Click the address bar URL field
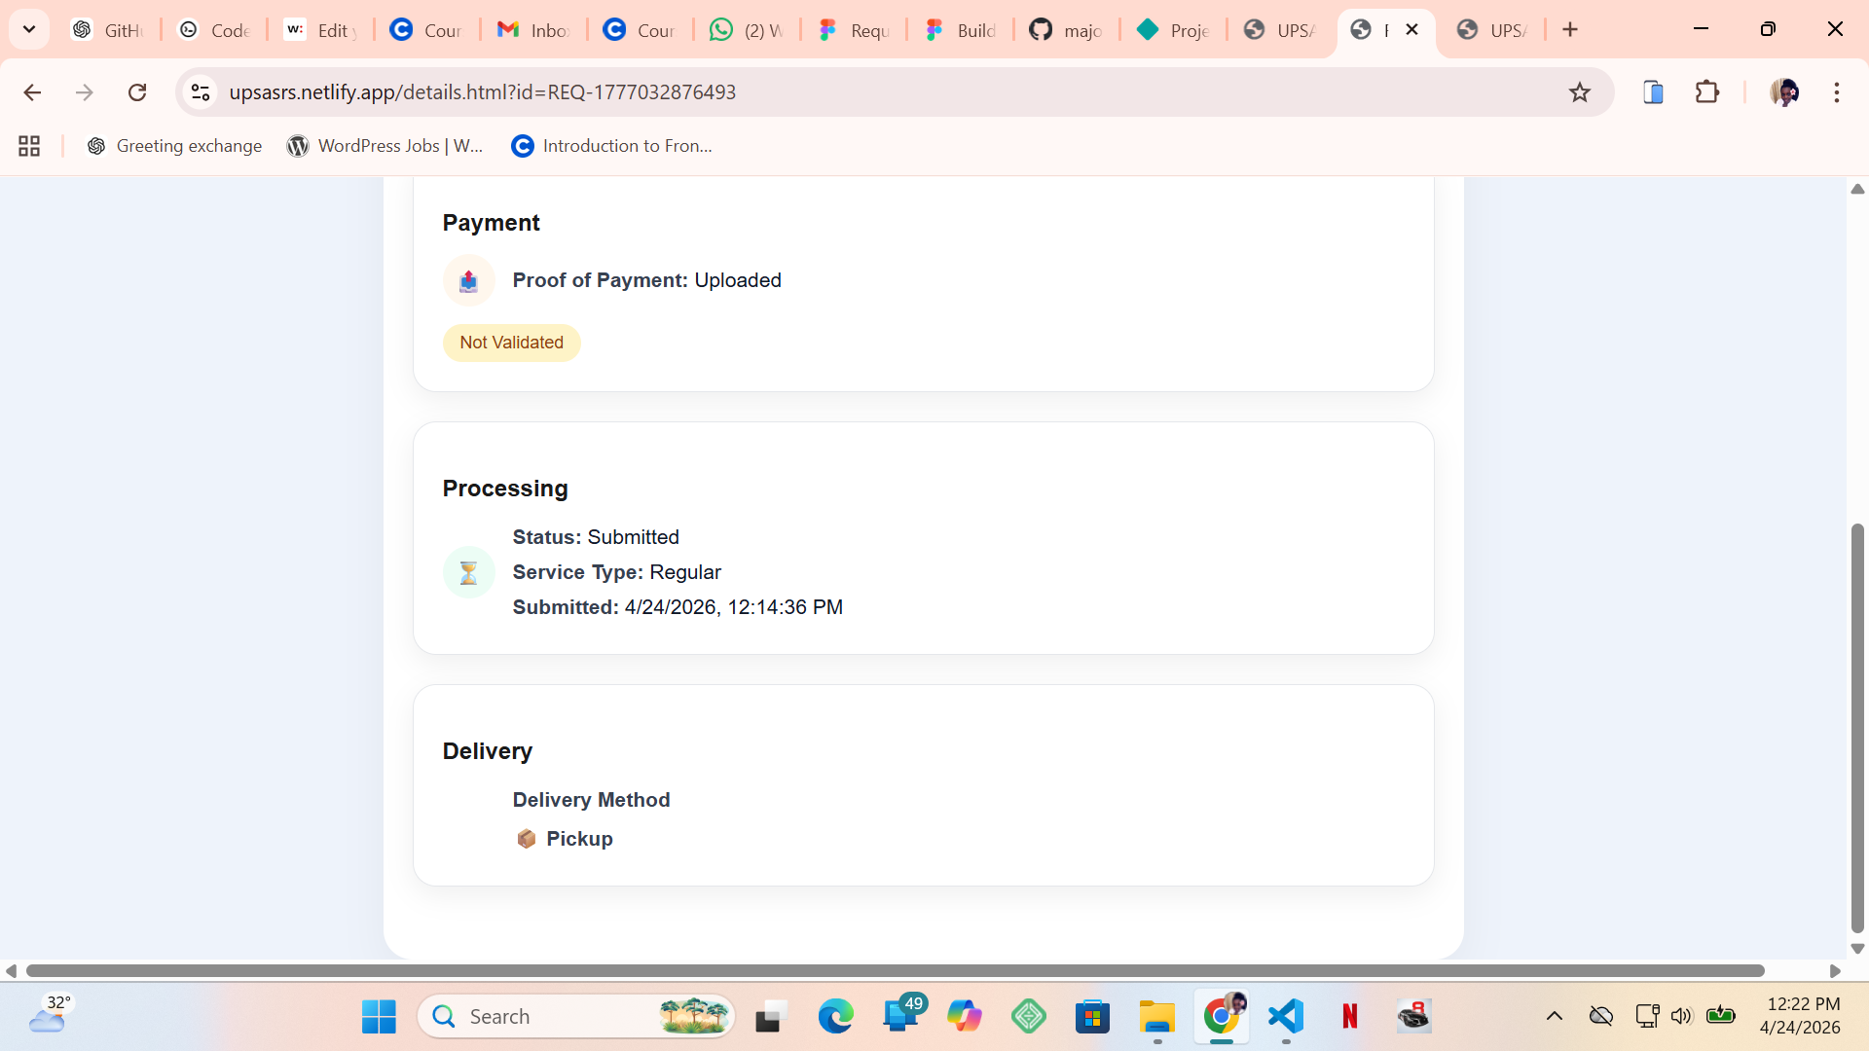 [x=876, y=92]
